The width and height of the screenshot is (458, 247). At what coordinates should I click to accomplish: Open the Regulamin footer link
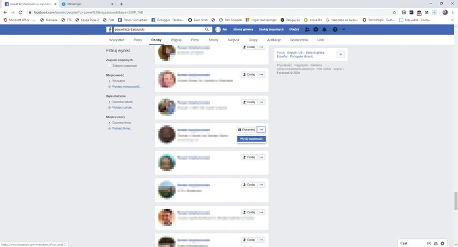click(x=301, y=66)
